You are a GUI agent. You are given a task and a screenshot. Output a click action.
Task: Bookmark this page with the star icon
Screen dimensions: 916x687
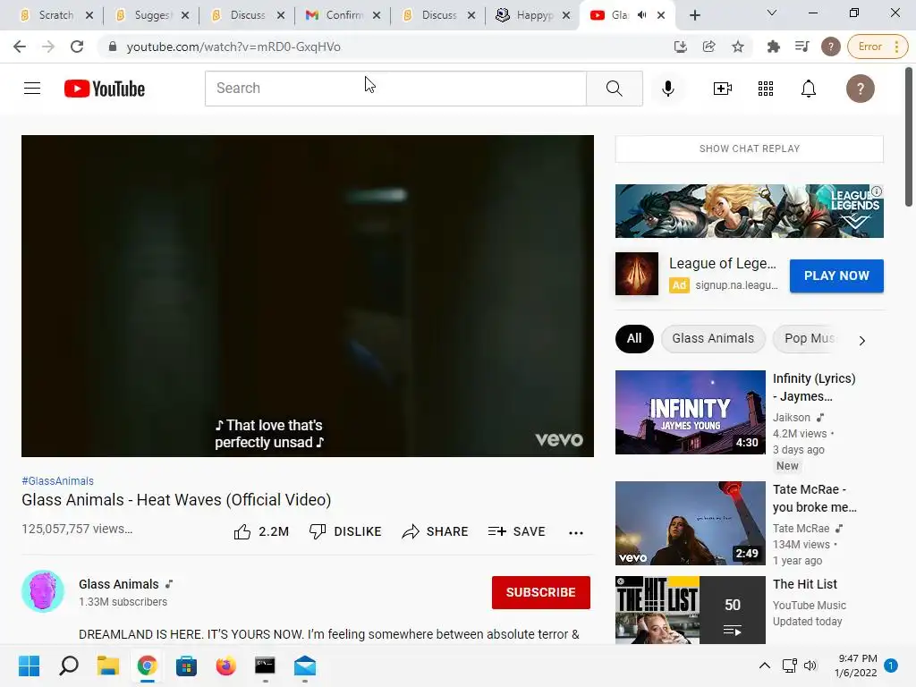(x=738, y=47)
